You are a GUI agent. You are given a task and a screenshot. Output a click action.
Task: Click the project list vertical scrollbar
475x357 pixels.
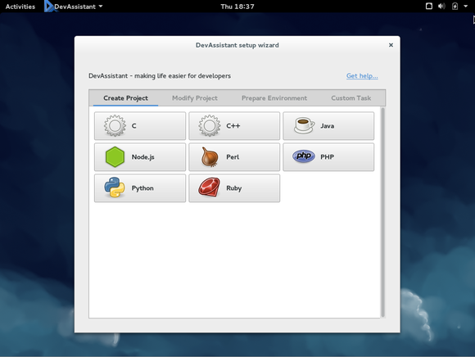tap(383, 212)
